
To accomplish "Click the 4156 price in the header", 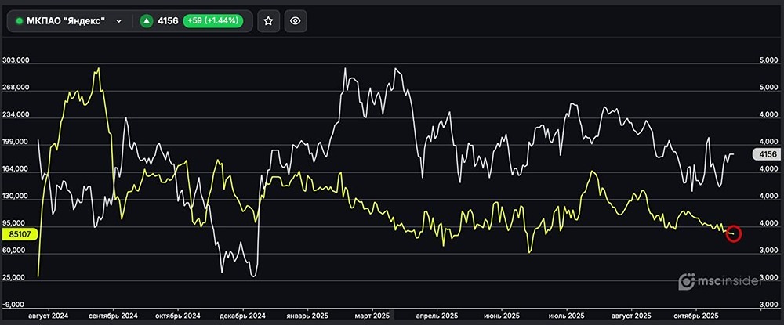I will click(x=169, y=21).
